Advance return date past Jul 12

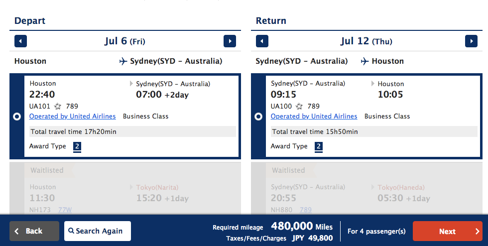pyautogui.click(x=471, y=41)
